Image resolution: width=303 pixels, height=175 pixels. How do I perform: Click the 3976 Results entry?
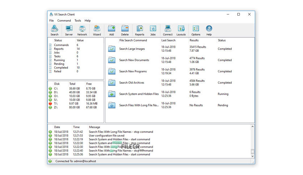pyautogui.click(x=197, y=69)
